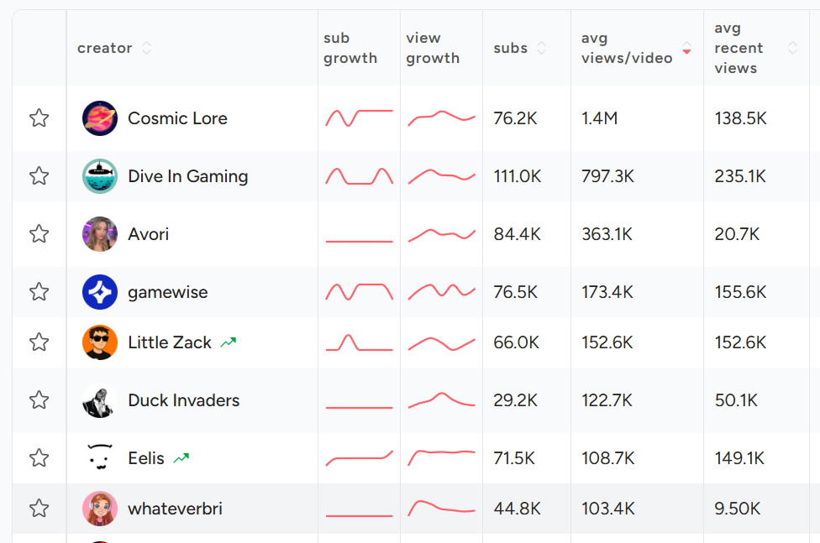Sort table by creator column arrows
The width and height of the screenshot is (820, 543).
pos(147,48)
